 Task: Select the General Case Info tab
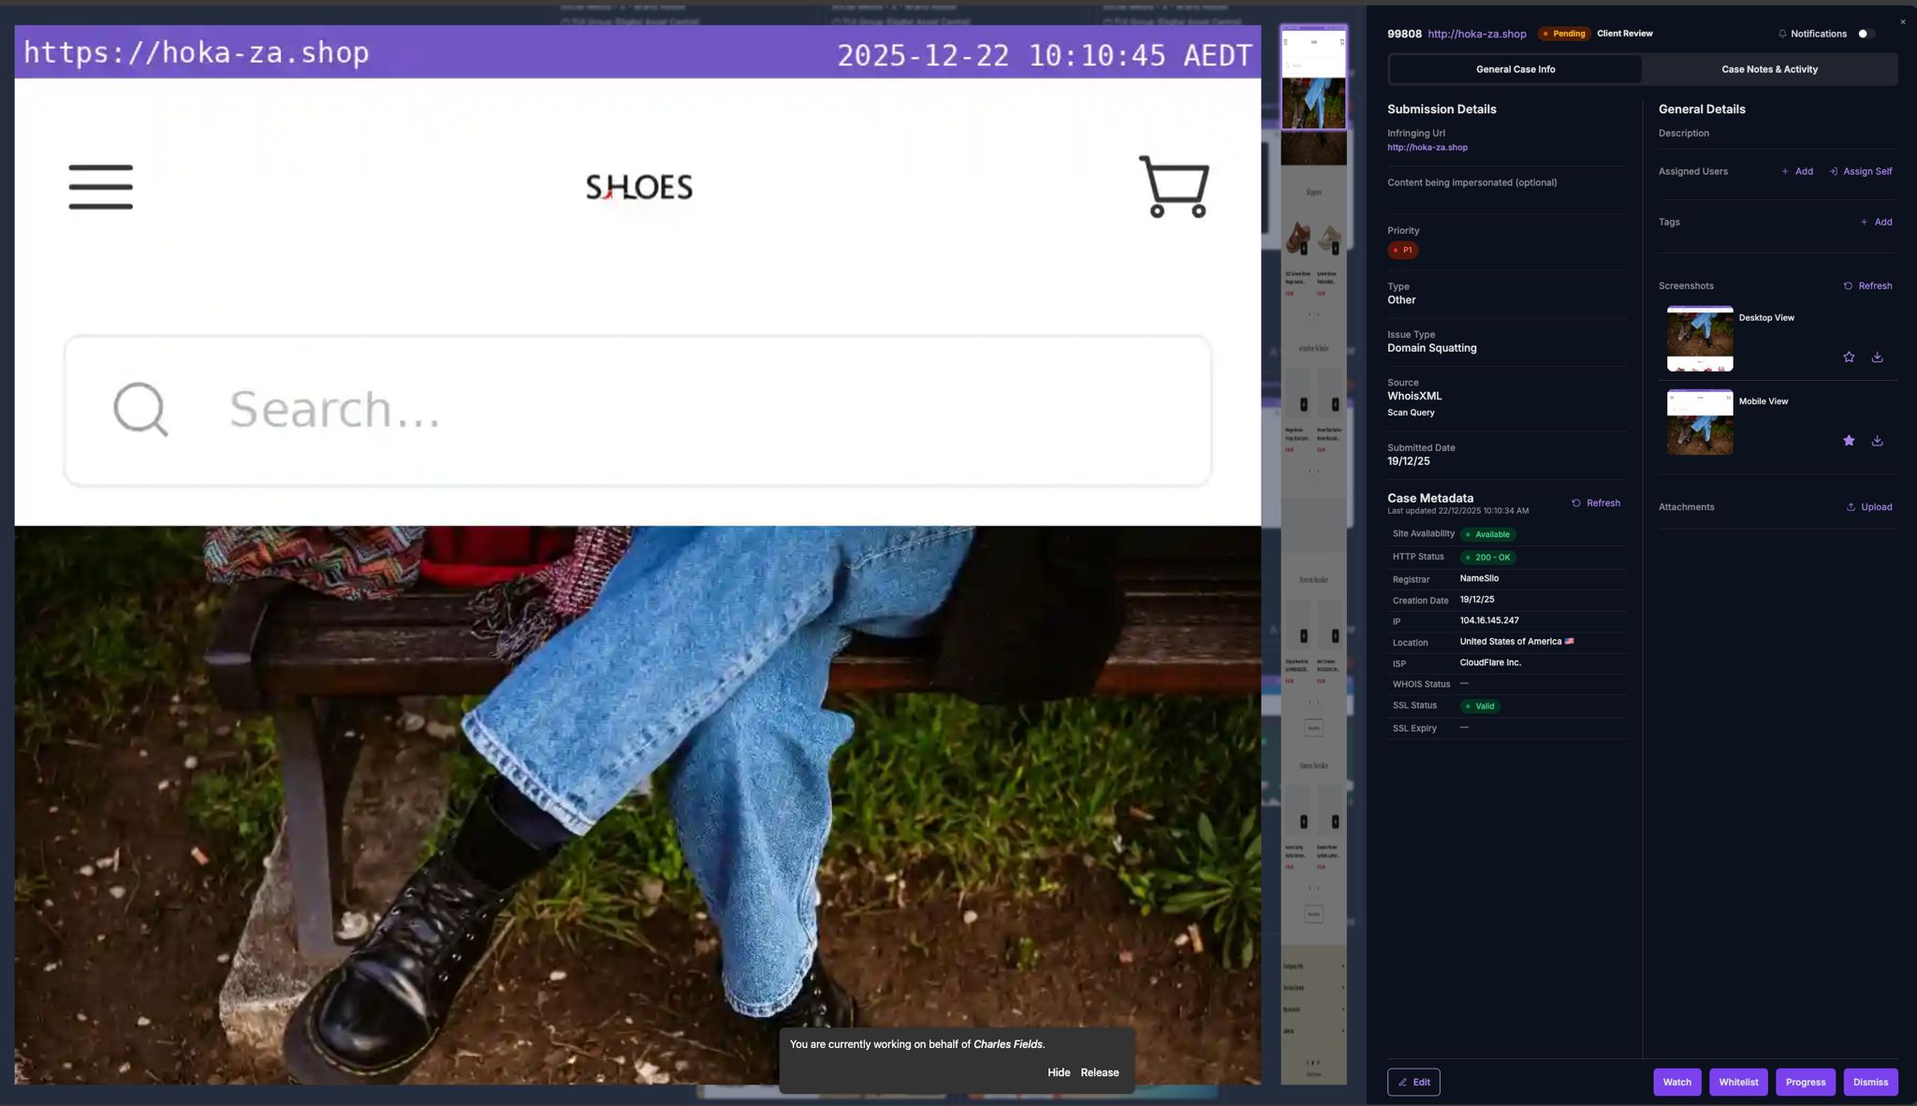pos(1515,69)
